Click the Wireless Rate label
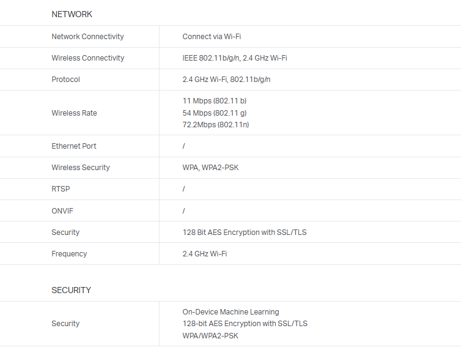 click(74, 113)
